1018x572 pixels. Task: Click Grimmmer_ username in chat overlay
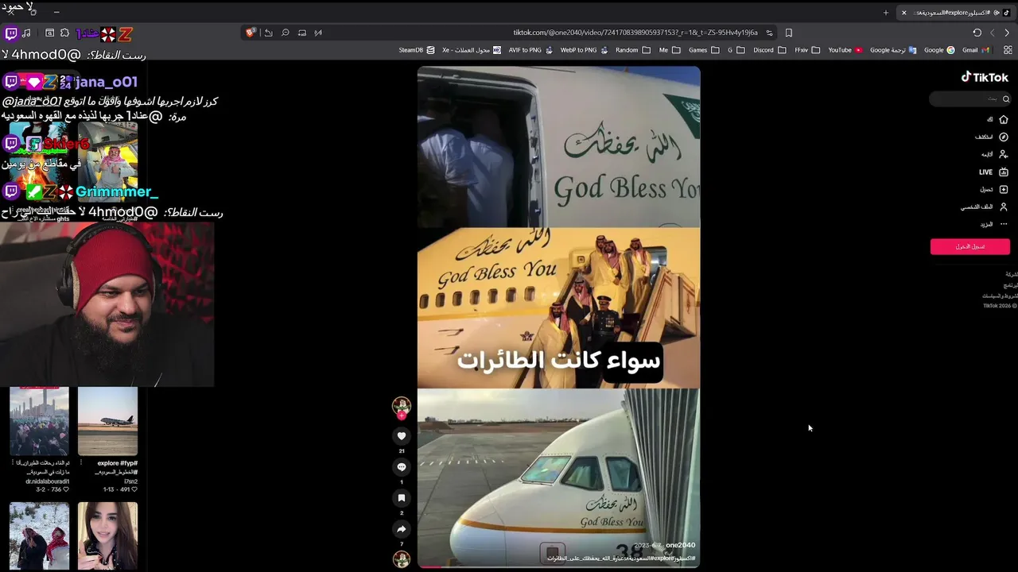click(117, 192)
